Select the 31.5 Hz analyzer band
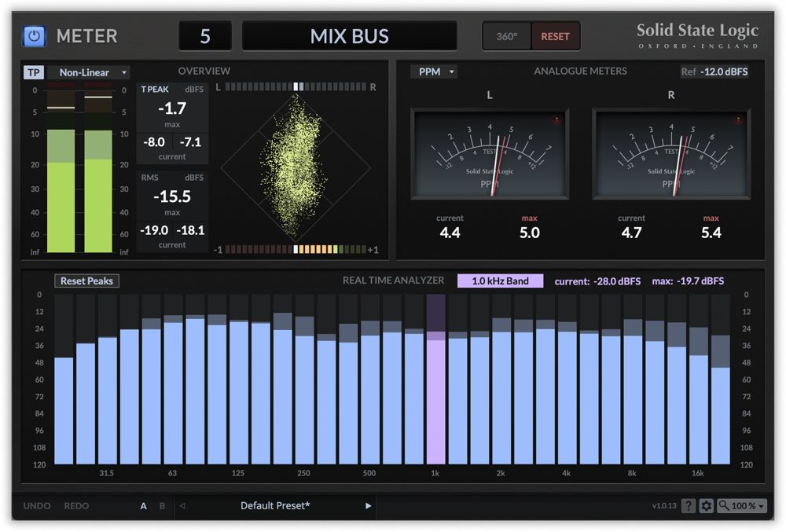 pyautogui.click(x=107, y=380)
